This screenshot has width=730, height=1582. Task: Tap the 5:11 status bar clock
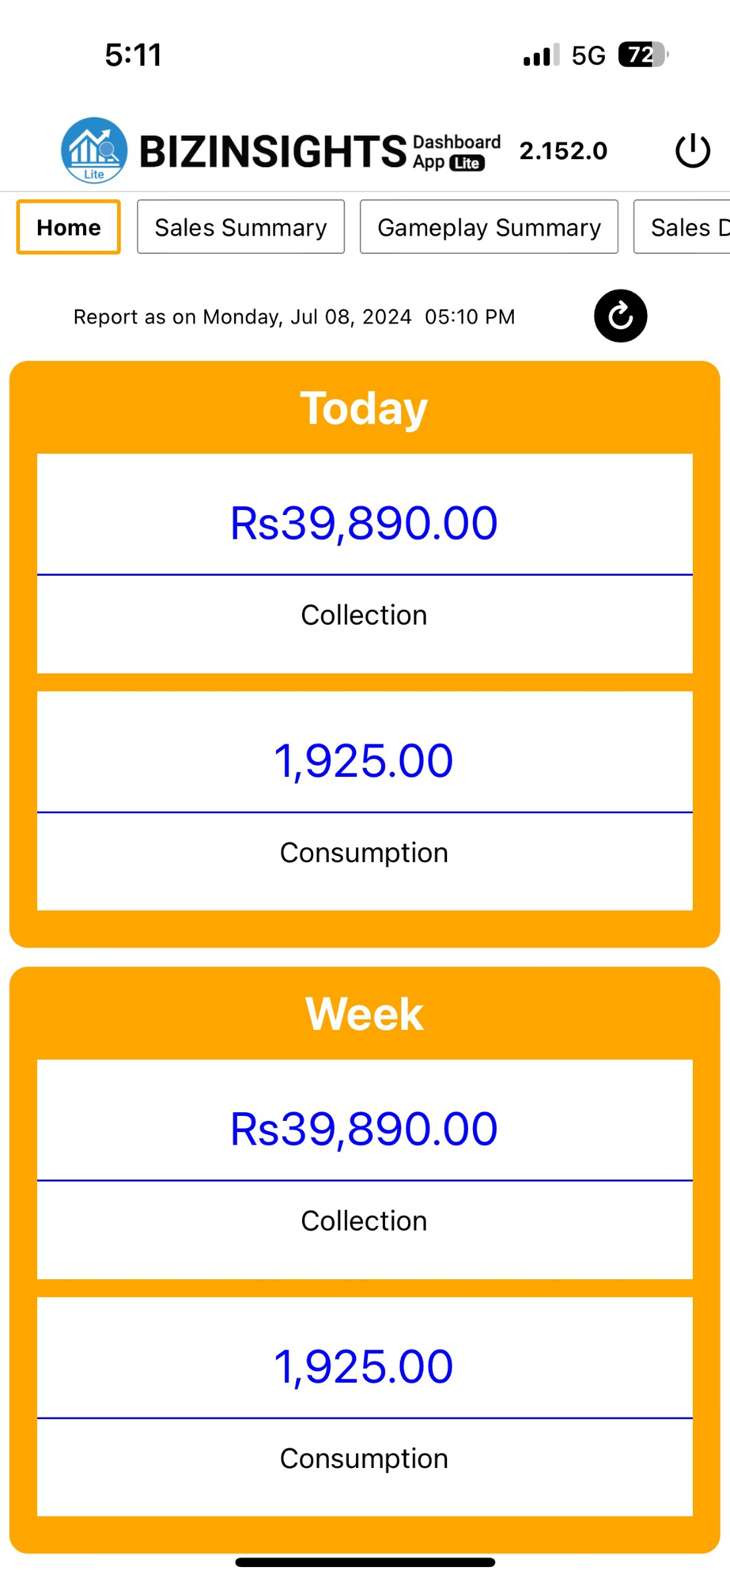[x=134, y=55]
